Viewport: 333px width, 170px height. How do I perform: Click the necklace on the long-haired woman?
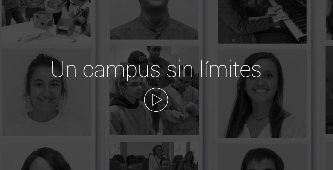[x=260, y=117]
